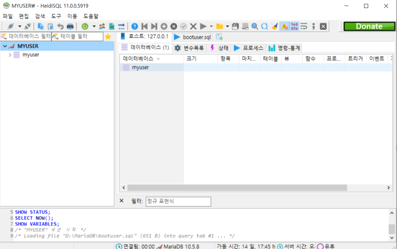Click the favorites star icon
The width and height of the screenshot is (397, 249).
pyautogui.click(x=108, y=37)
